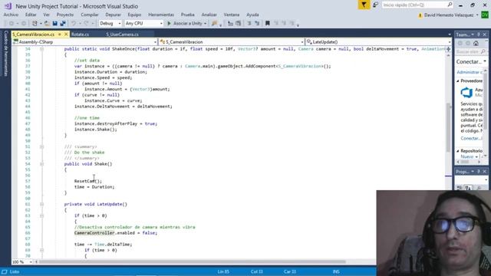Open the Archivo menu

(x=11, y=15)
